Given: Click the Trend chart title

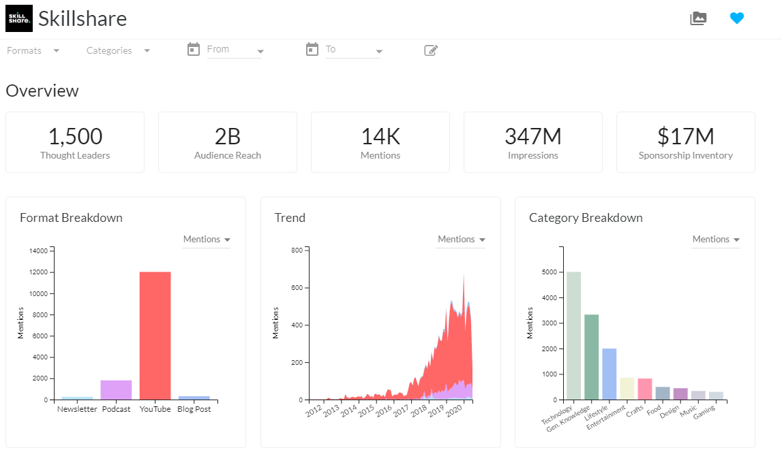Looking at the screenshot, I should pyautogui.click(x=290, y=218).
